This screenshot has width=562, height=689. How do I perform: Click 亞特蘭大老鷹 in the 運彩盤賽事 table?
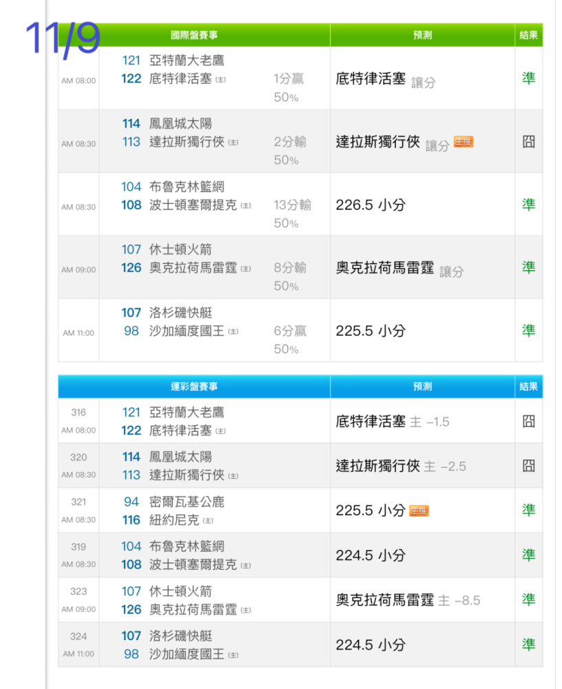(187, 412)
